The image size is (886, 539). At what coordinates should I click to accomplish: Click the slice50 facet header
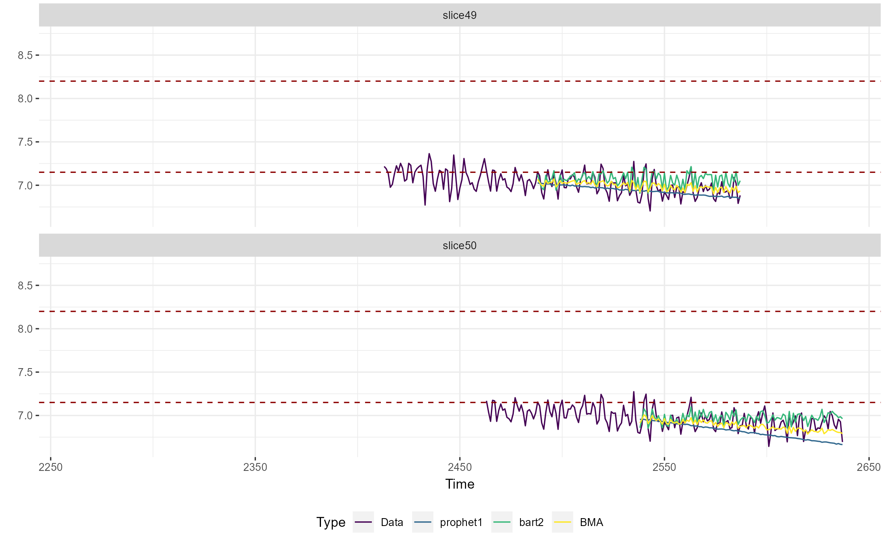[x=459, y=246]
